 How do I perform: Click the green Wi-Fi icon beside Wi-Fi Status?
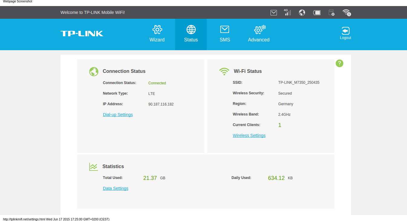(224, 71)
